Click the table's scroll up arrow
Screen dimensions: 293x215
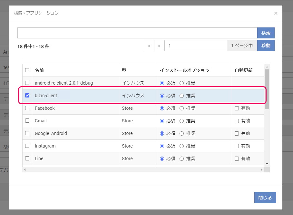coord(267,67)
